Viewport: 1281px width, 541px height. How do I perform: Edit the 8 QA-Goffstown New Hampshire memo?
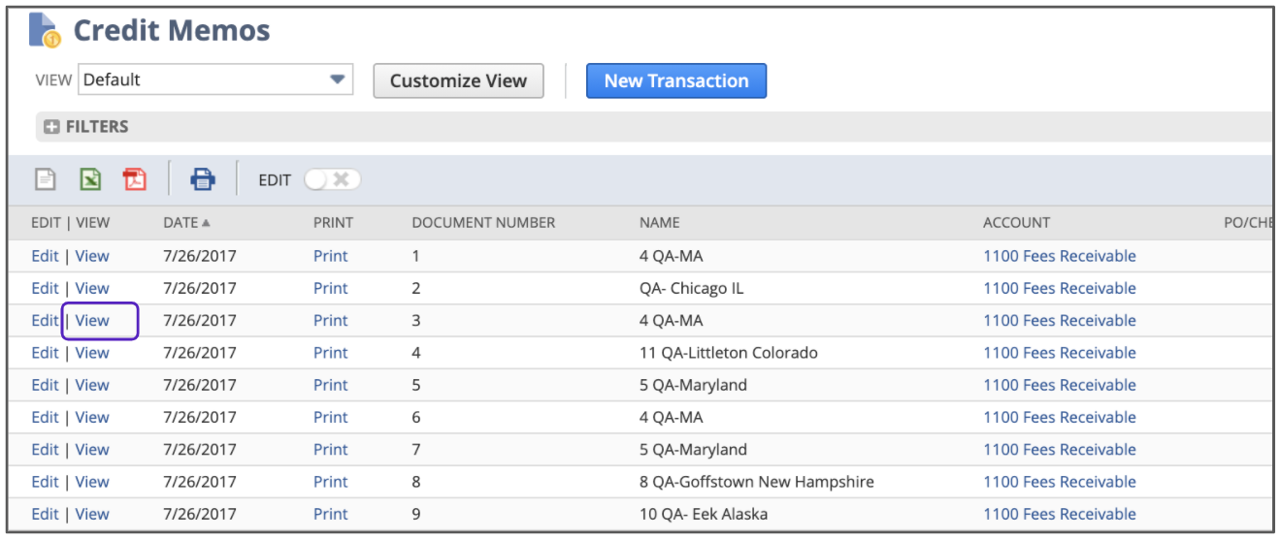pos(45,482)
